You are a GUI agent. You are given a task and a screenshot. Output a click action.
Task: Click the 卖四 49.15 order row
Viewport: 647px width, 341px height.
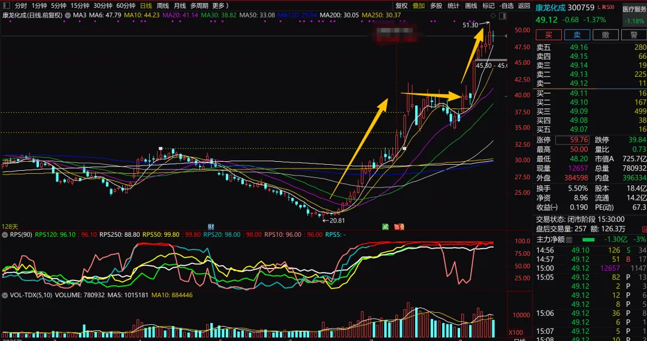(x=591, y=56)
